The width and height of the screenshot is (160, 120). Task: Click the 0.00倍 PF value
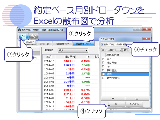(85, 98)
